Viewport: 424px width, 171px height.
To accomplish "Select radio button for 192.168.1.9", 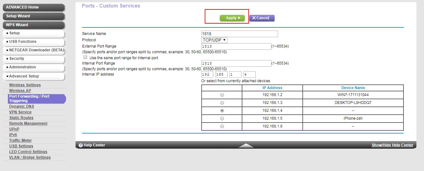I will click(x=222, y=126).
